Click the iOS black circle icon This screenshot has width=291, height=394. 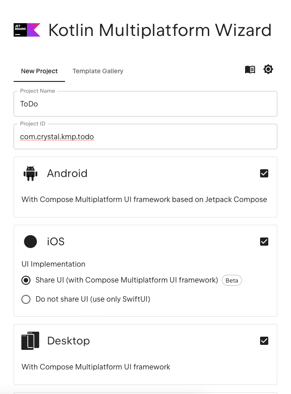tap(30, 242)
